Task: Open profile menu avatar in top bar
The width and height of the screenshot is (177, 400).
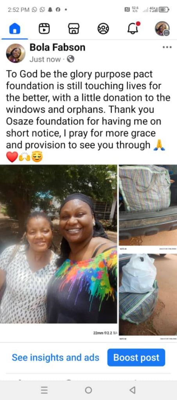Action: tap(162, 29)
